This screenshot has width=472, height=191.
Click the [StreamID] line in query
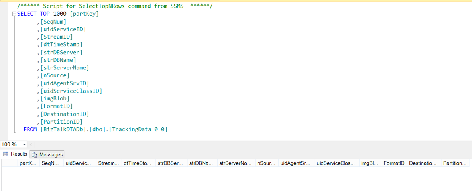[x=56, y=37]
